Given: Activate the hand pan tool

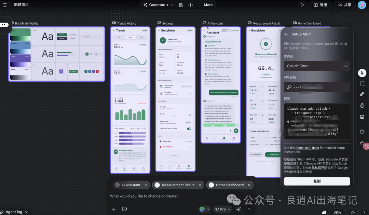Looking at the screenshot, I should point(362,106).
